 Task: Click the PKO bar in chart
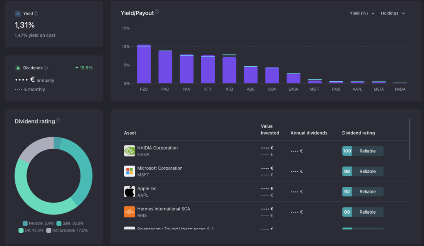point(165,67)
